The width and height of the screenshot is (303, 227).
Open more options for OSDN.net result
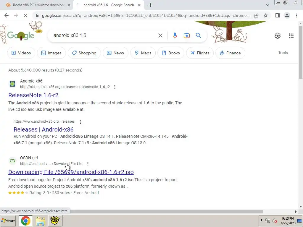pos(88,164)
